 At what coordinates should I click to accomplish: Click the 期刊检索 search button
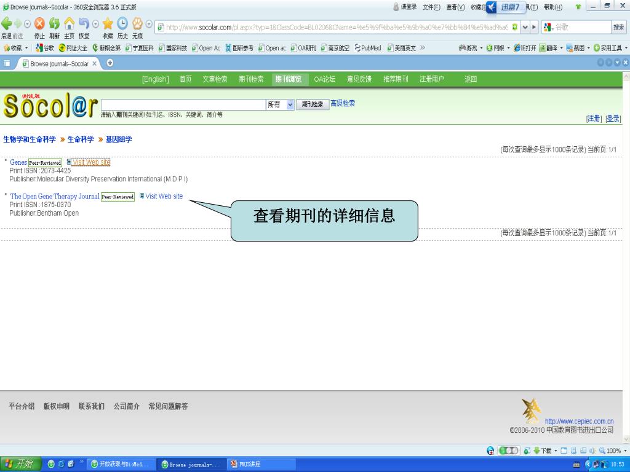coord(313,104)
